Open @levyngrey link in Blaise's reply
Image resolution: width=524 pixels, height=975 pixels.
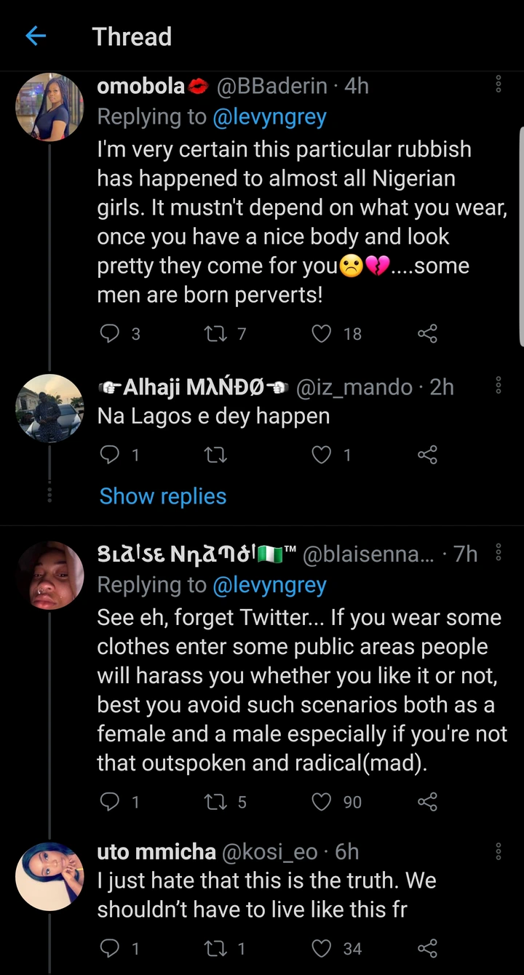(270, 585)
